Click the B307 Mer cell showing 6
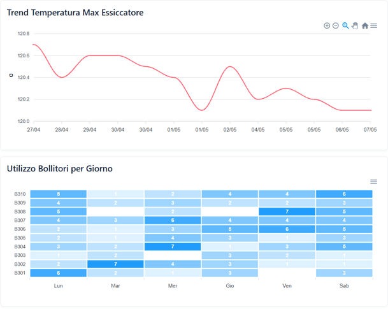 [173, 220]
